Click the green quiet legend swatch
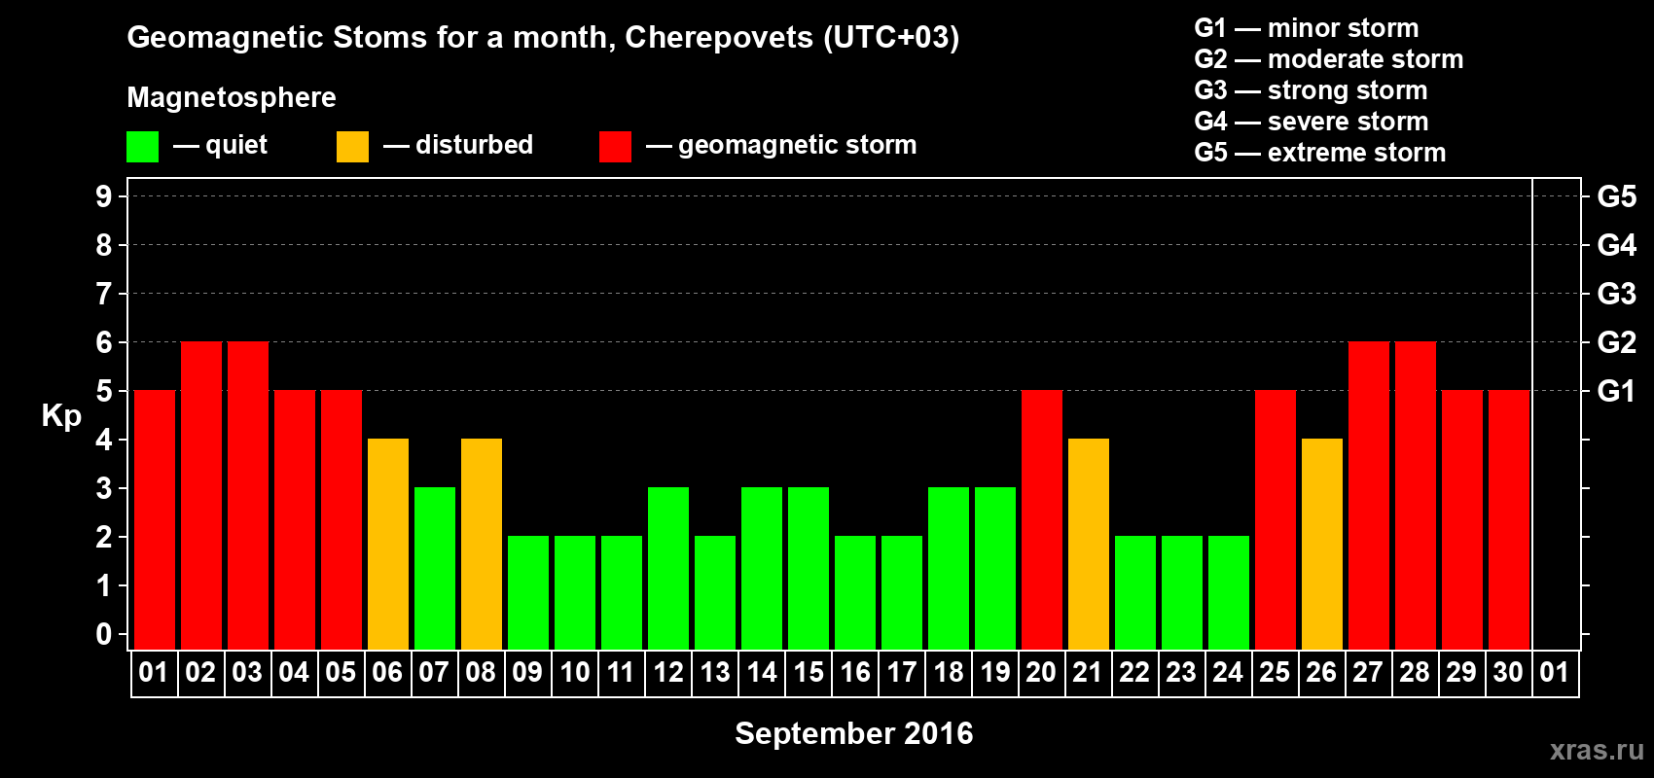The height and width of the screenshot is (778, 1654). (x=142, y=147)
